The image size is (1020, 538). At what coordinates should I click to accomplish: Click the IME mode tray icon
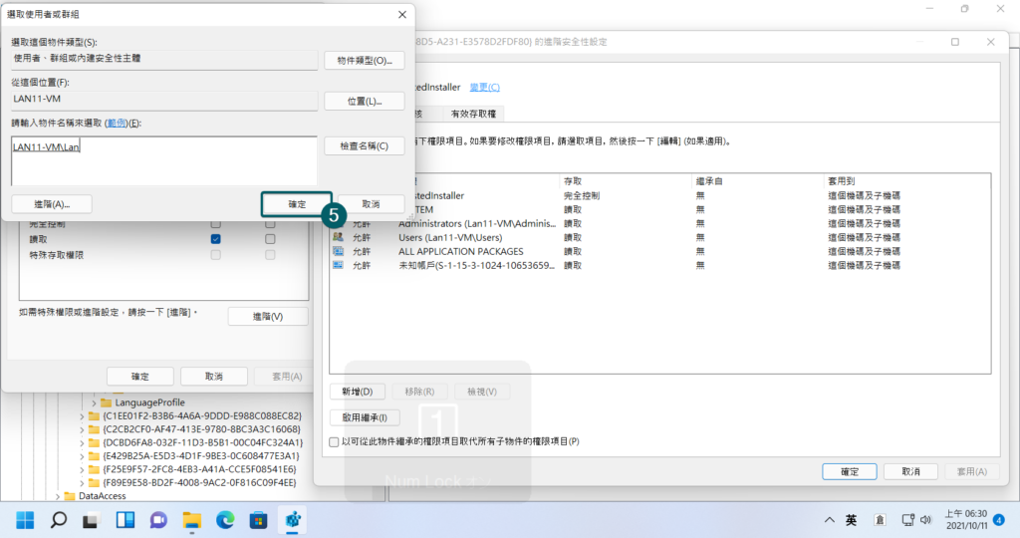point(880,520)
